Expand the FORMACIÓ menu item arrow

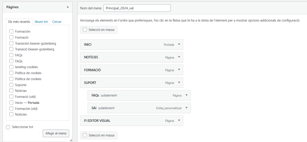click(179, 70)
